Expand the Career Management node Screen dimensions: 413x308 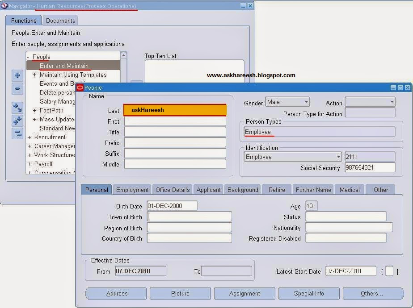click(29, 146)
